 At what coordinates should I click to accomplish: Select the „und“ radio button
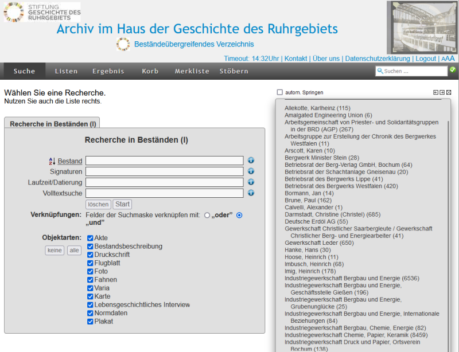tap(239, 216)
